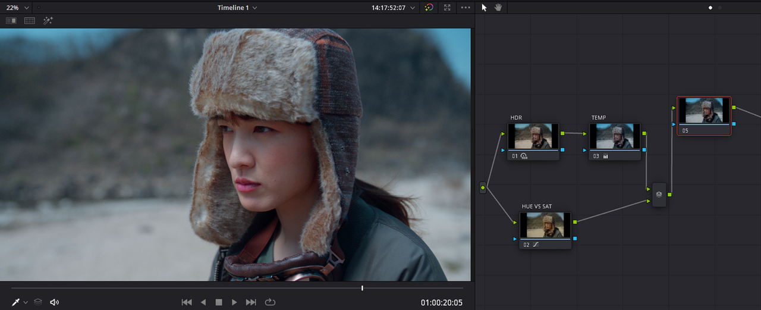Click the playhead on the scrub bar

pyautogui.click(x=362, y=288)
